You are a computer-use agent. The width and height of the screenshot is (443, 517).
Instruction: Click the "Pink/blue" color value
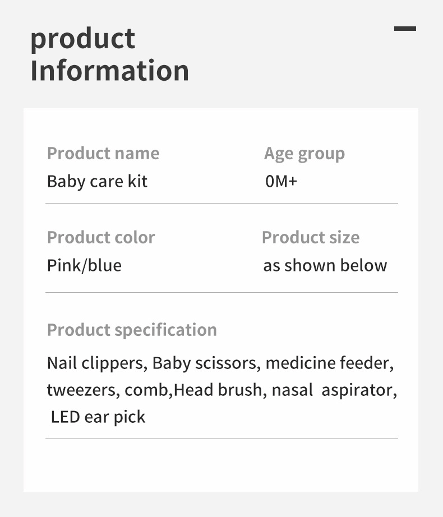tap(84, 265)
